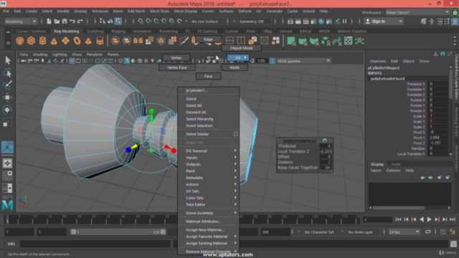
Task: Expand the Inputs submenu
Action: tap(209, 158)
